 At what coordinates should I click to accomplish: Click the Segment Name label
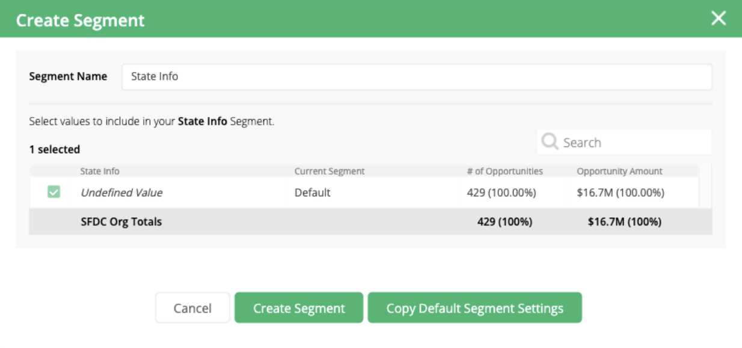click(68, 77)
